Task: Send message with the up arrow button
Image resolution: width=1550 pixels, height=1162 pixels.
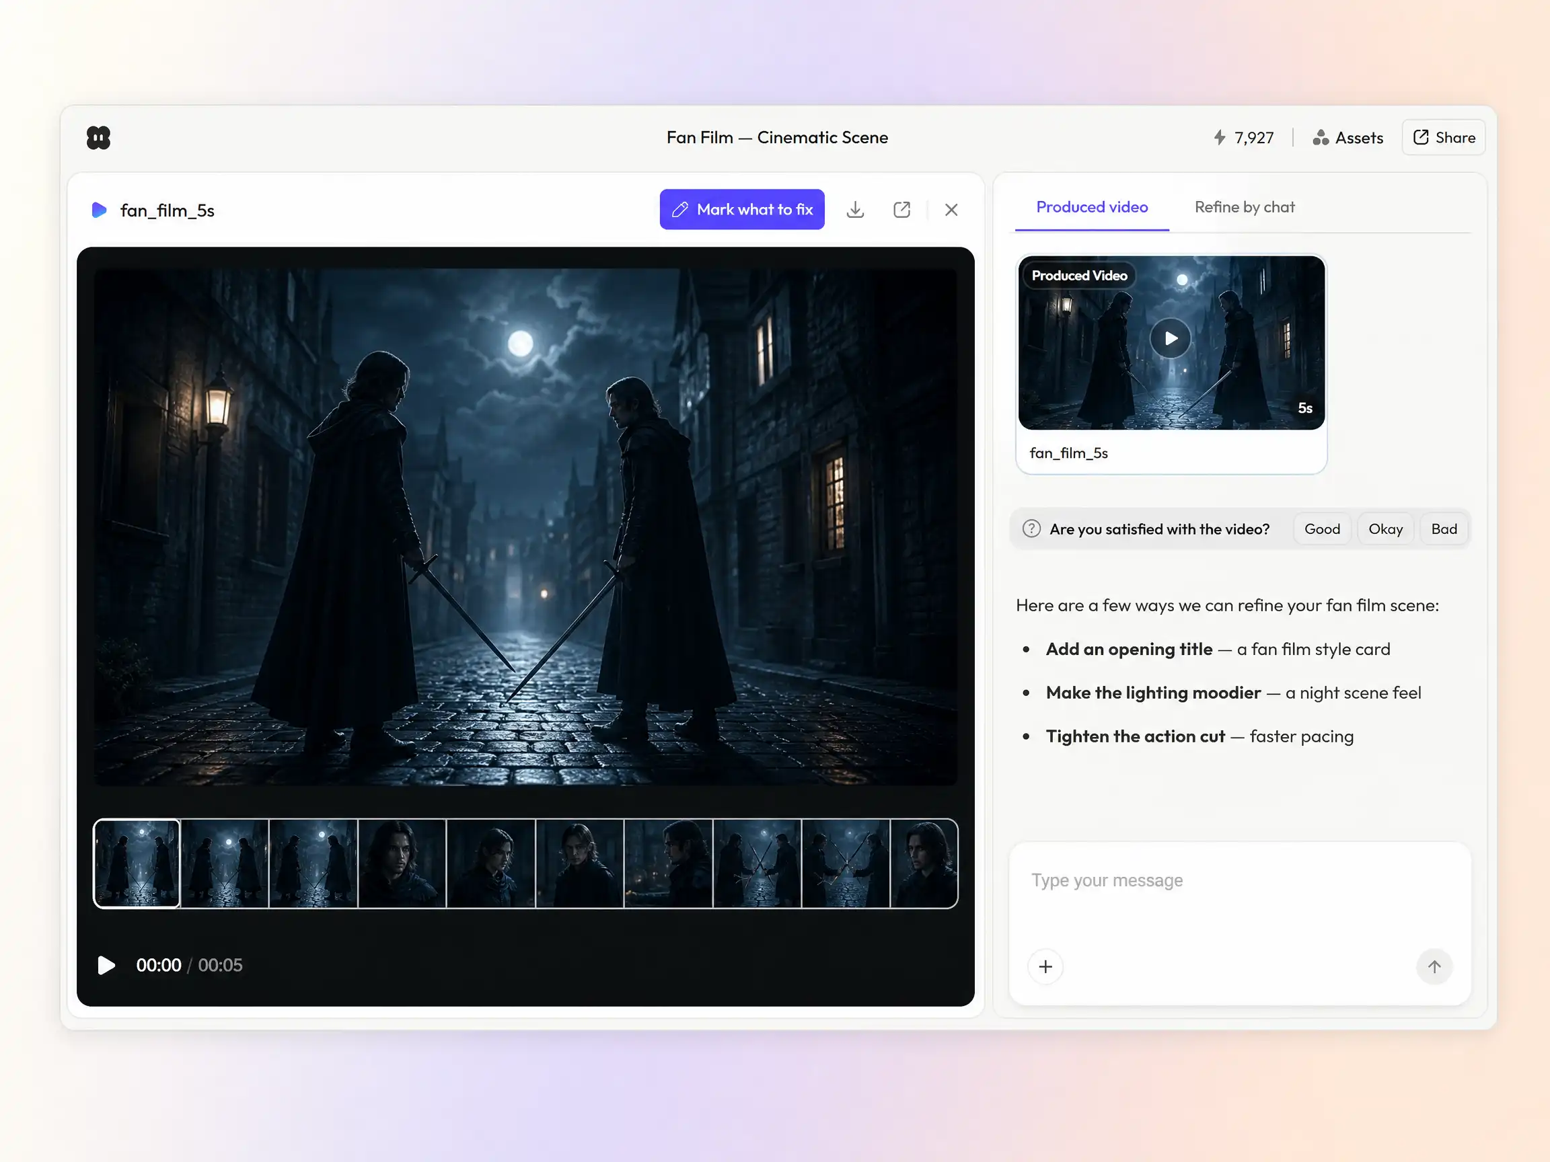Action: tap(1434, 966)
